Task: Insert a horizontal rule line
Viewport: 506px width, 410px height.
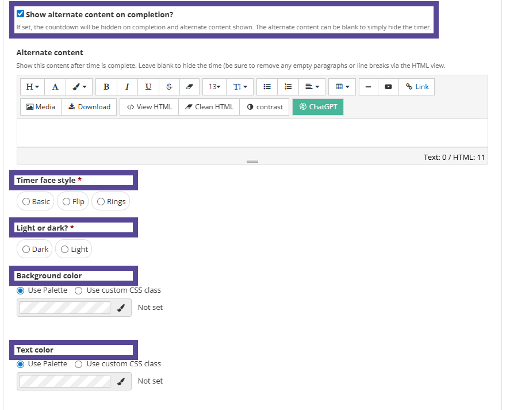Action: tap(368, 87)
